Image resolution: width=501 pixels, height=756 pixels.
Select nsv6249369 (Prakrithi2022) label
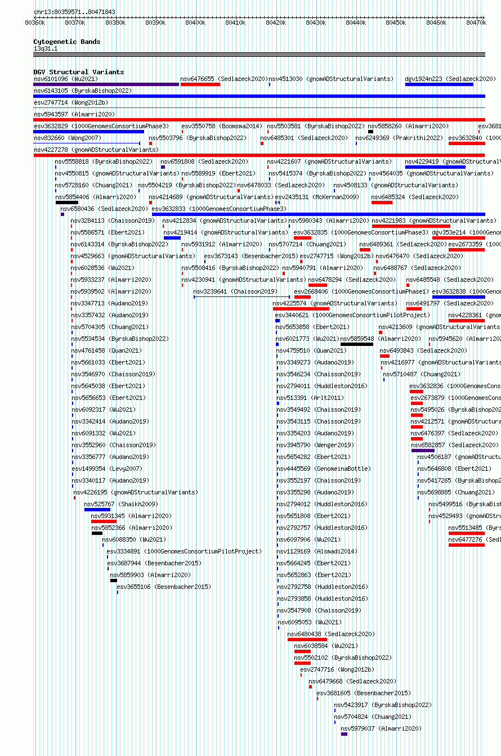coord(399,138)
